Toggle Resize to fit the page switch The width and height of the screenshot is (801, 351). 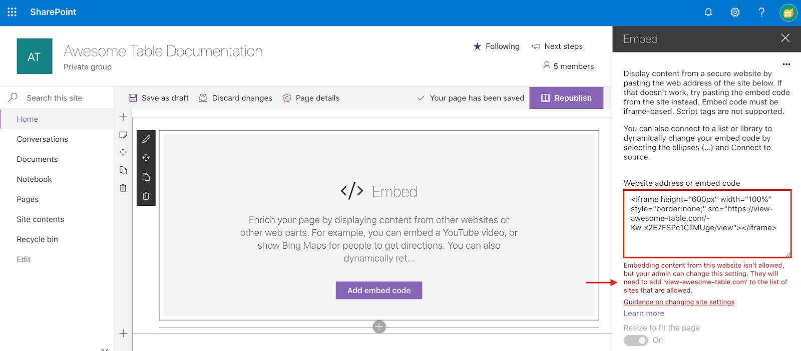pos(636,340)
